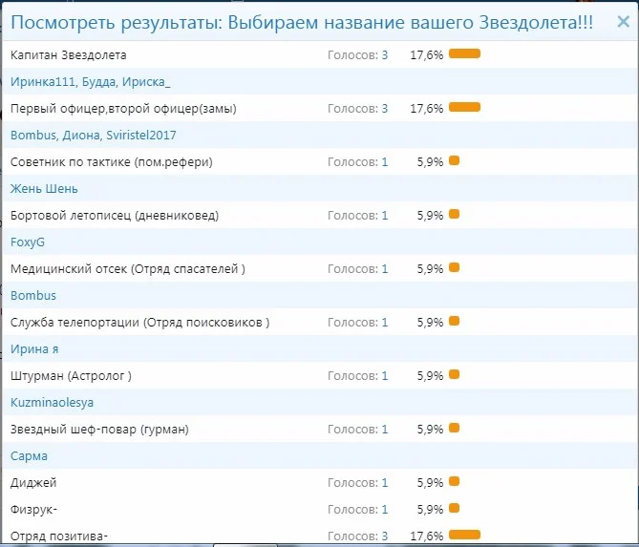This screenshot has width=639, height=547.
Task: Open voter profile Kuzminaolesya
Action: [52, 403]
